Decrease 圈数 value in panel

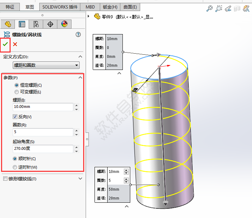click(76, 134)
